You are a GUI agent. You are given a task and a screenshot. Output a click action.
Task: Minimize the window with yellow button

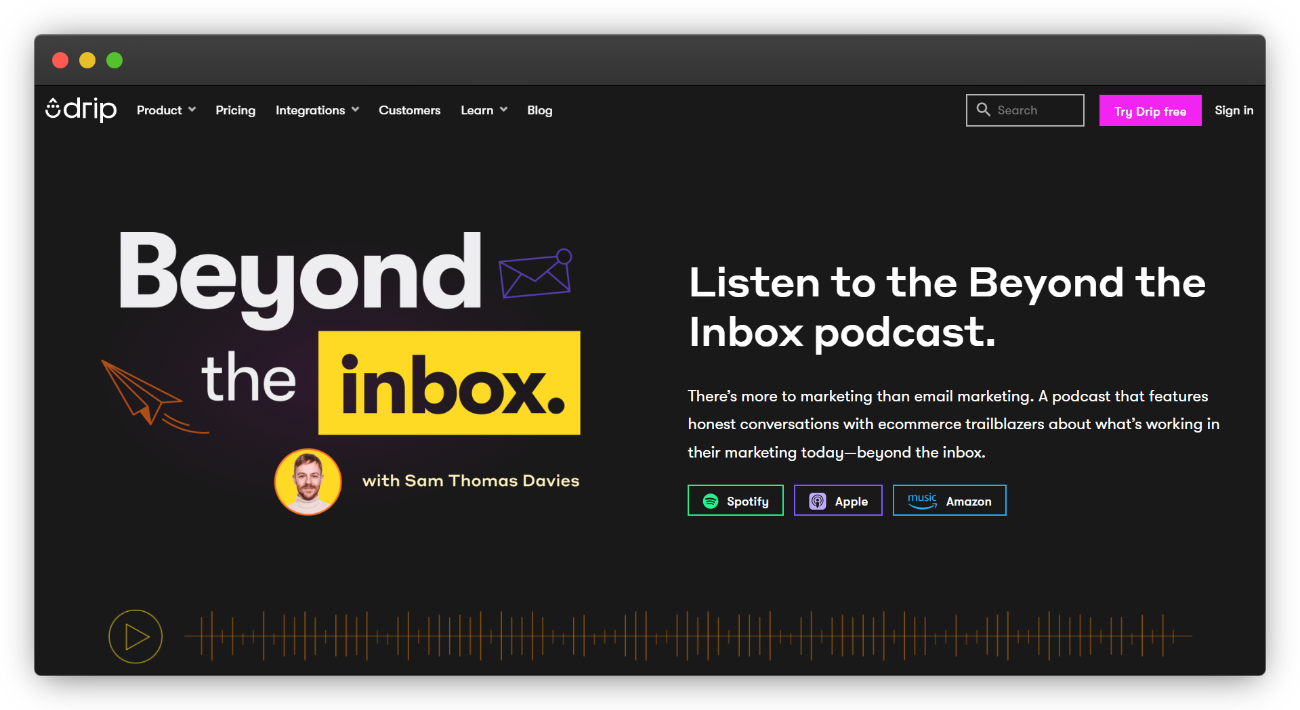87,60
